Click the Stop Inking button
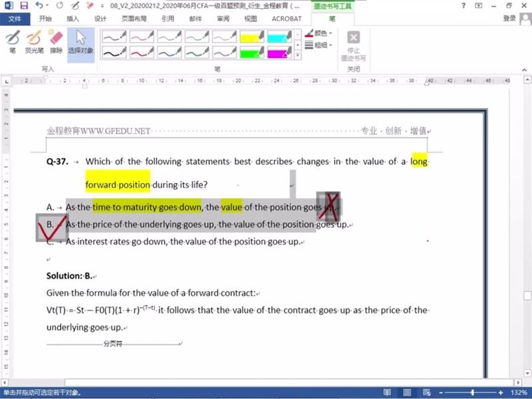Image resolution: width=532 pixels, height=399 pixels. 354,45
